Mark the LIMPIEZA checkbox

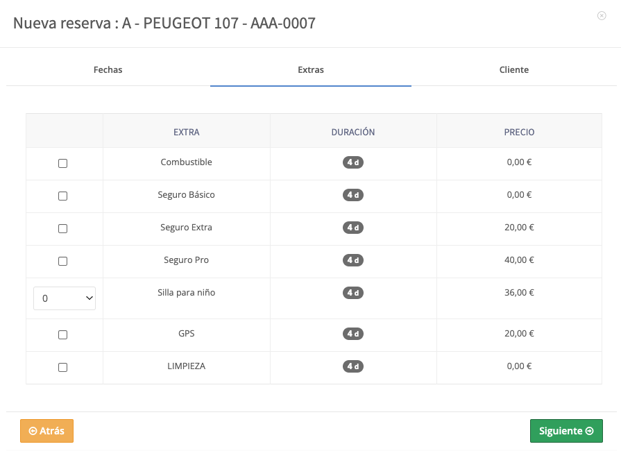point(62,367)
